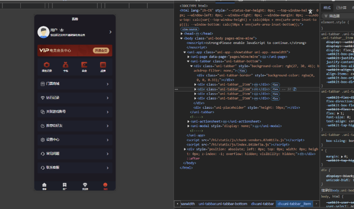Viewport: 354px width, 209px height.
Task: Click the 常见问题 headset icon
Action: pyautogui.click(x=43, y=154)
